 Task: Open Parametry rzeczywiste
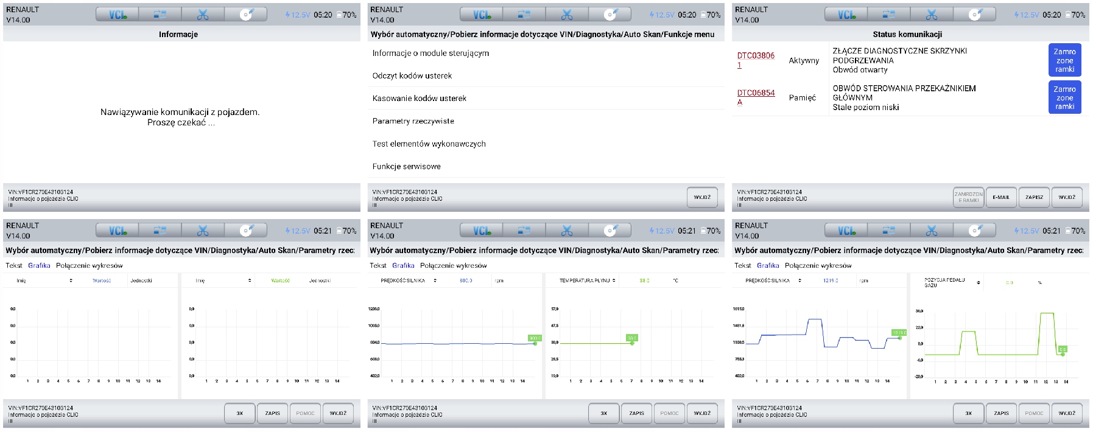pos(546,121)
